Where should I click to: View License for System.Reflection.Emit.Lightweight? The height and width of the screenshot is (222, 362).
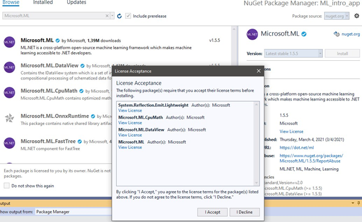tap(130, 110)
